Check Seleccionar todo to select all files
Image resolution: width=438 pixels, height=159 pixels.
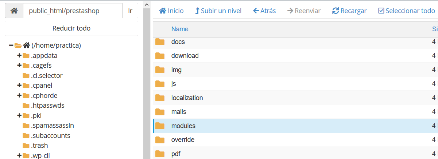[407, 11]
